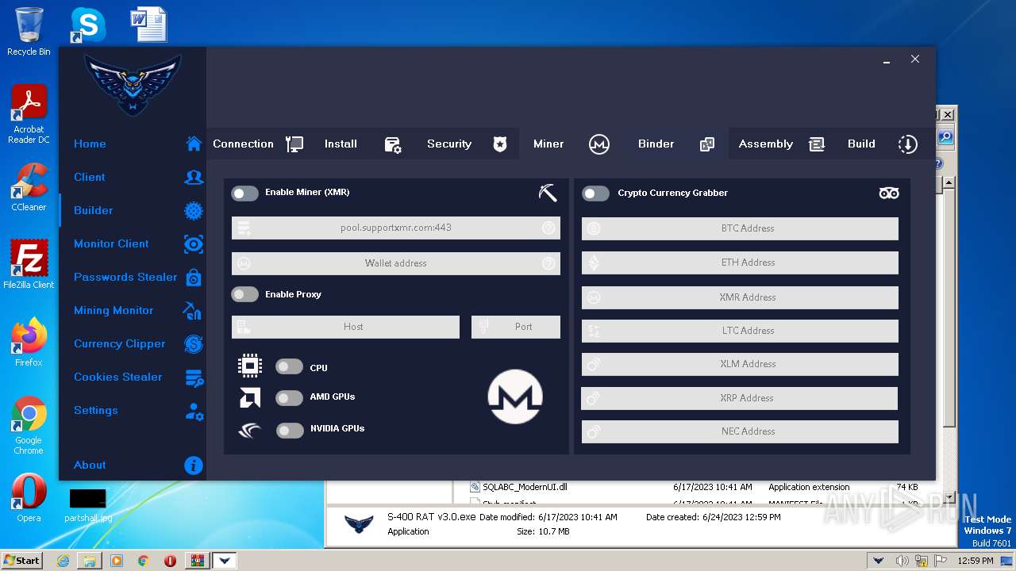The width and height of the screenshot is (1016, 571).
Task: Click the Passwords Stealer lock icon
Action: pos(194,278)
